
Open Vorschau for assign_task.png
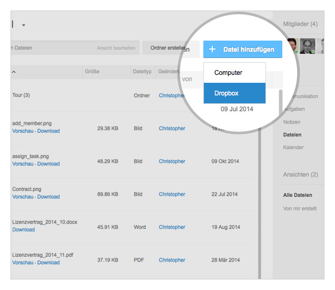(x=23, y=164)
